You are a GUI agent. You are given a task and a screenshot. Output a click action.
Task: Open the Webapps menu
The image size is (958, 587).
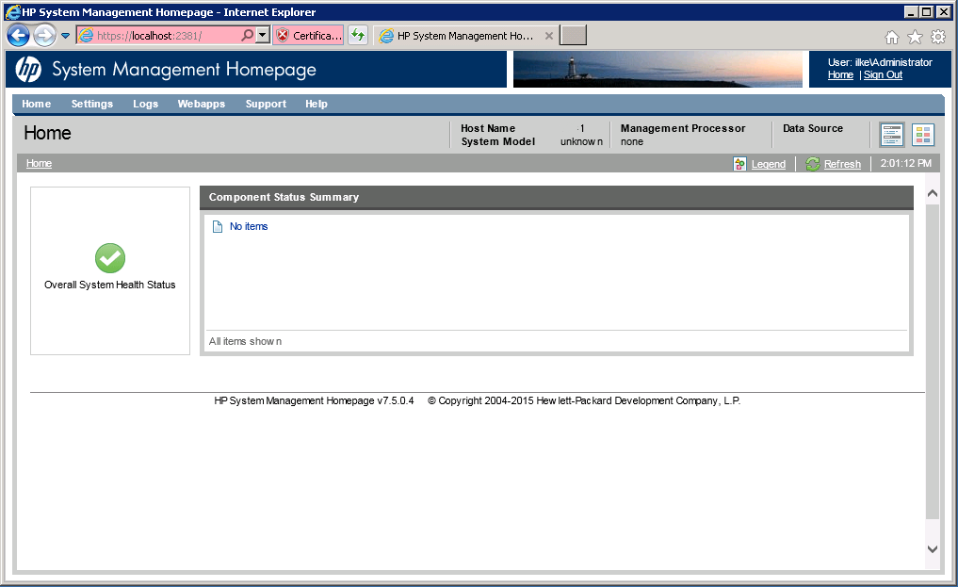[x=202, y=104]
